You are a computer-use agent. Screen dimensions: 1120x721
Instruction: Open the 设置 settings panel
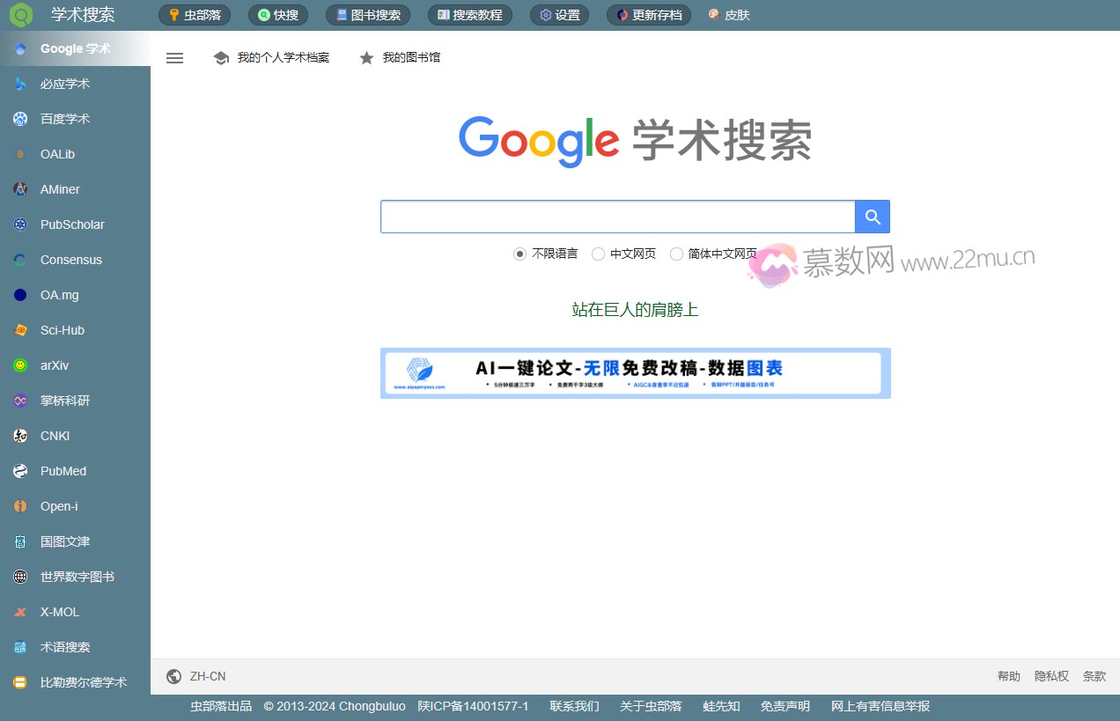pos(559,14)
